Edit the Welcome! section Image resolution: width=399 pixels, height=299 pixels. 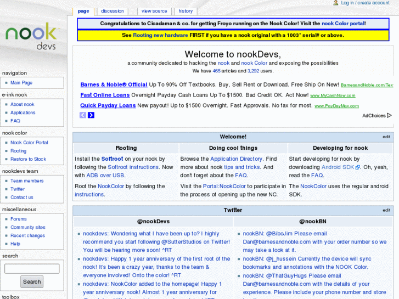point(386,137)
